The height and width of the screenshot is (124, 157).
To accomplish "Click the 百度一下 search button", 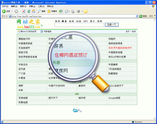I will (112, 25).
